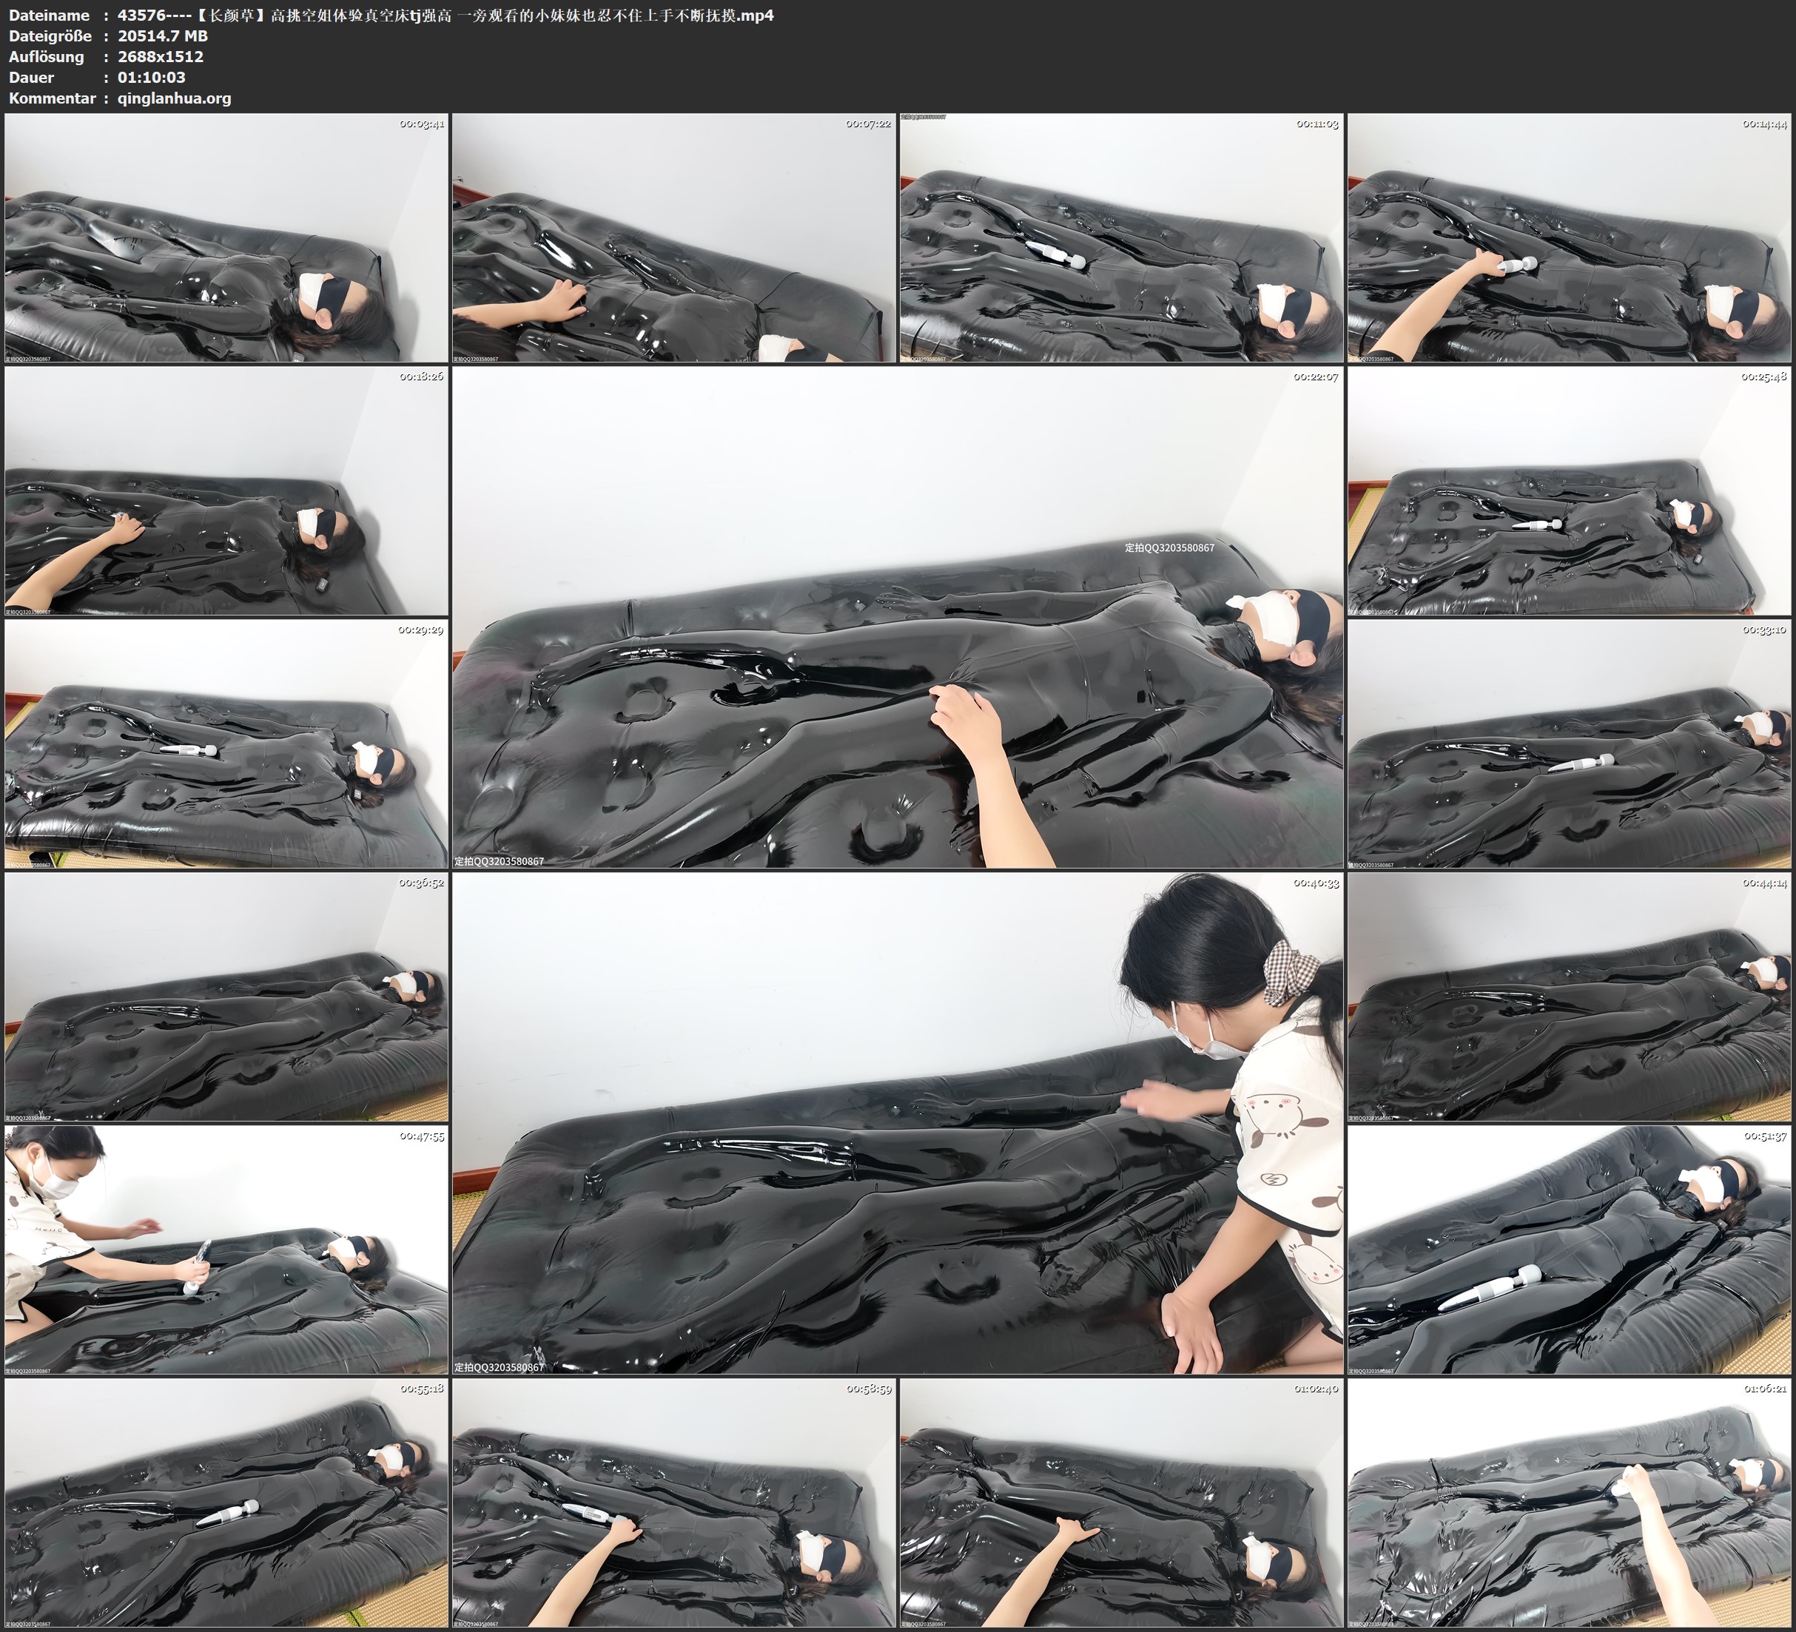Select the frame timestamped 00:55:18
The height and width of the screenshot is (1632, 1796).
click(x=226, y=1502)
